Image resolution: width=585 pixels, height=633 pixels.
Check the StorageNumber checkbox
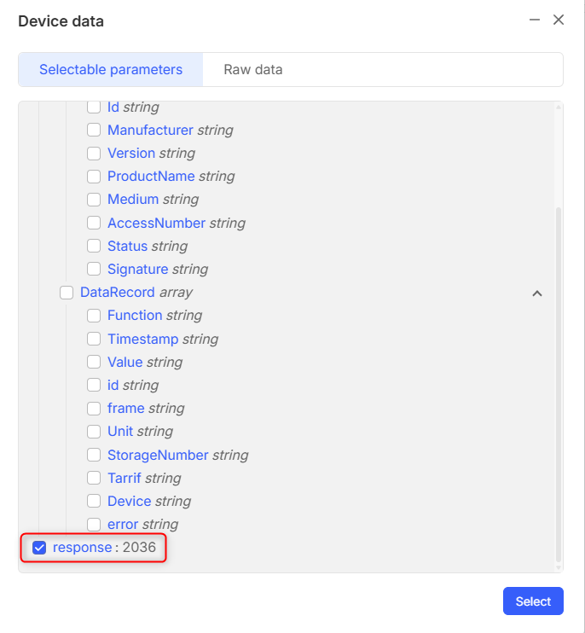coord(94,455)
